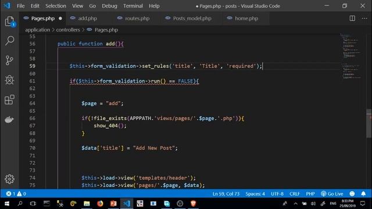The width and height of the screenshot is (372, 209).
Task: Click line number 61 in gutter
Action: tap(33, 81)
